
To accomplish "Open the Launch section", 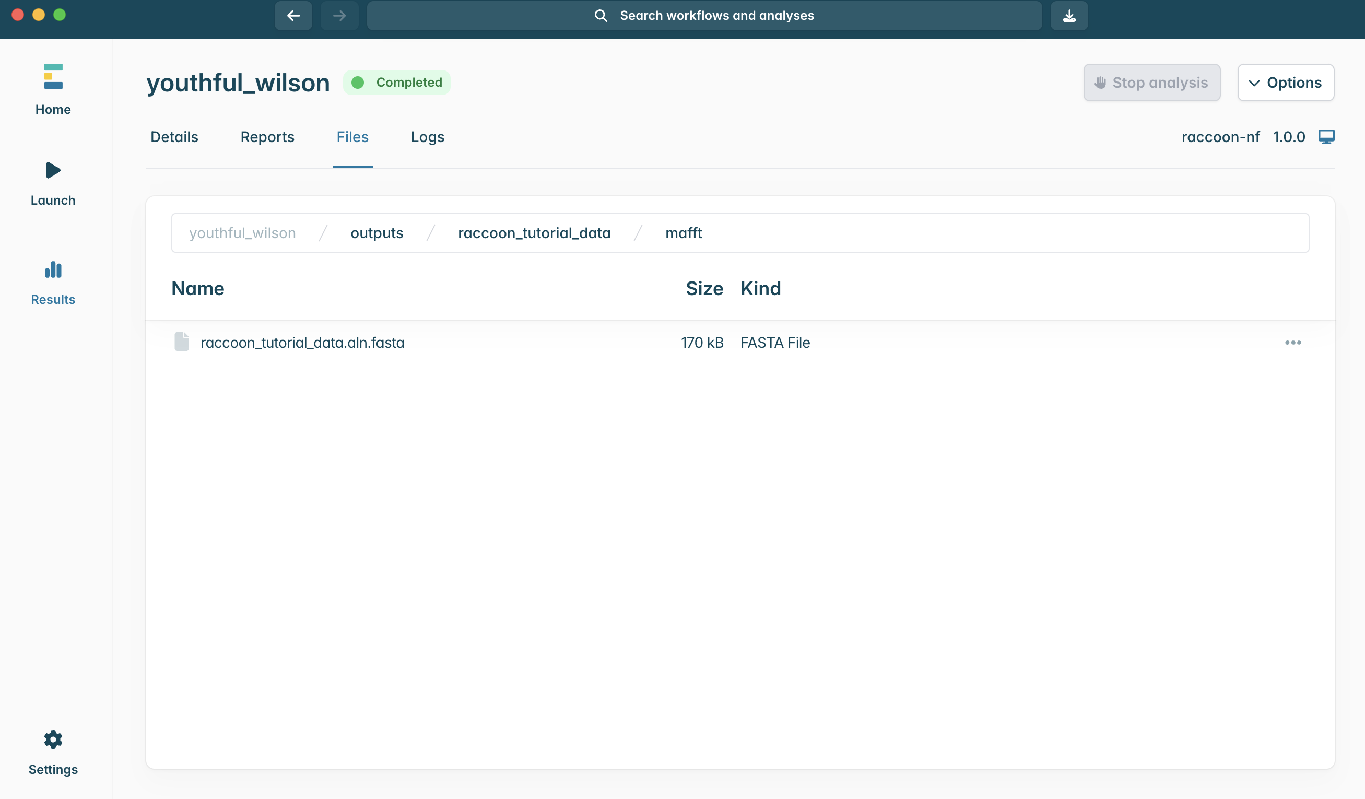I will click(53, 183).
